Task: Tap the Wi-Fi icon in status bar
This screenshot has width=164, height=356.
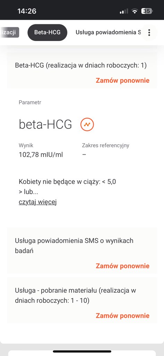Action: [x=135, y=11]
